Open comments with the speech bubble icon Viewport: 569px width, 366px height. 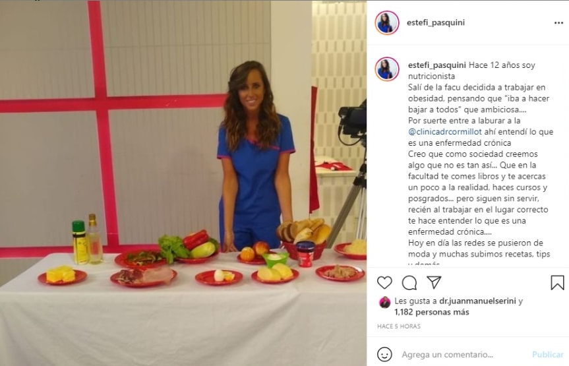tap(409, 282)
